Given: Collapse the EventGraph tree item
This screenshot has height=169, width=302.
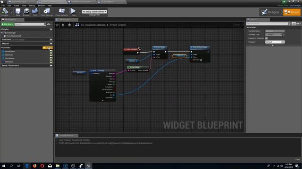Looking at the screenshot, I should point(1,33).
